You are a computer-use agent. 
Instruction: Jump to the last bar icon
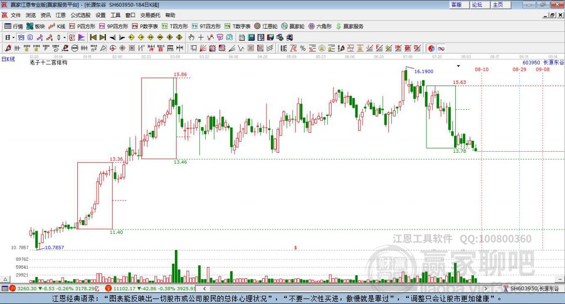(103, 38)
